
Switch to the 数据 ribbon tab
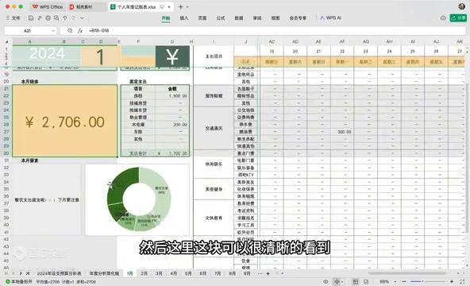(x=239, y=18)
